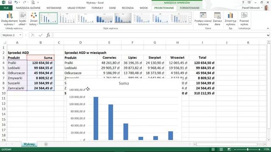This screenshot has height=152, width=271.
Task: Open WIDOK tab
Action: 144,8
